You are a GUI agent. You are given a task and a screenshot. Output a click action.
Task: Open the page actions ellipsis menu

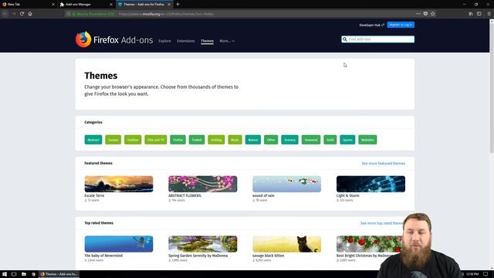(x=418, y=14)
